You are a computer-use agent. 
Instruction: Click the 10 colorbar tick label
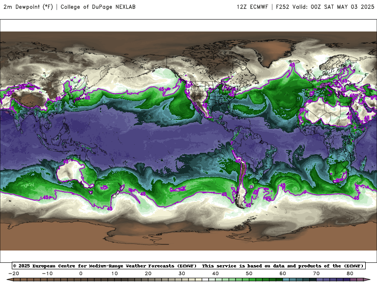pos(115,274)
